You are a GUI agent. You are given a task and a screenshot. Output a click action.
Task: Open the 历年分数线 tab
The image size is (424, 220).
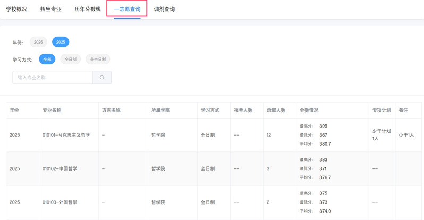(87, 9)
